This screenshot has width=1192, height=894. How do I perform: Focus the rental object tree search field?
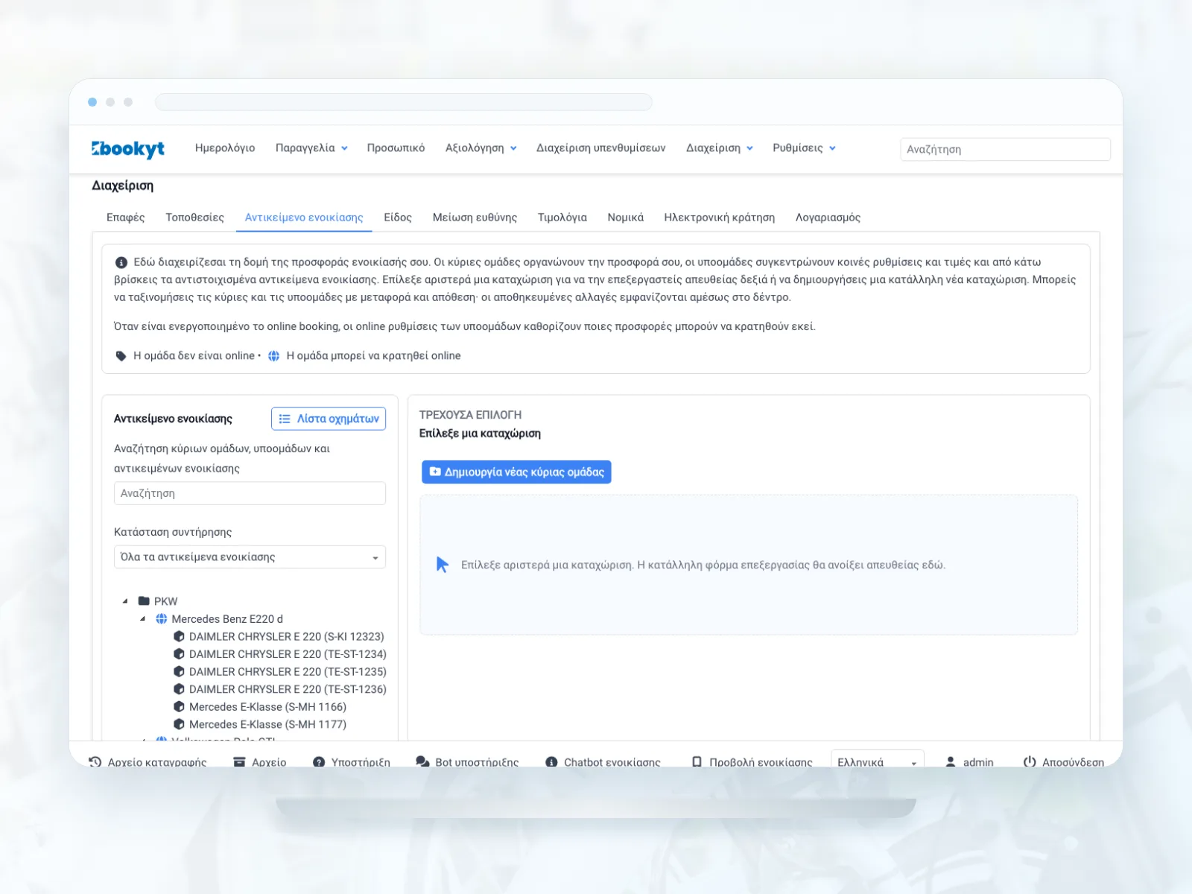pos(250,493)
